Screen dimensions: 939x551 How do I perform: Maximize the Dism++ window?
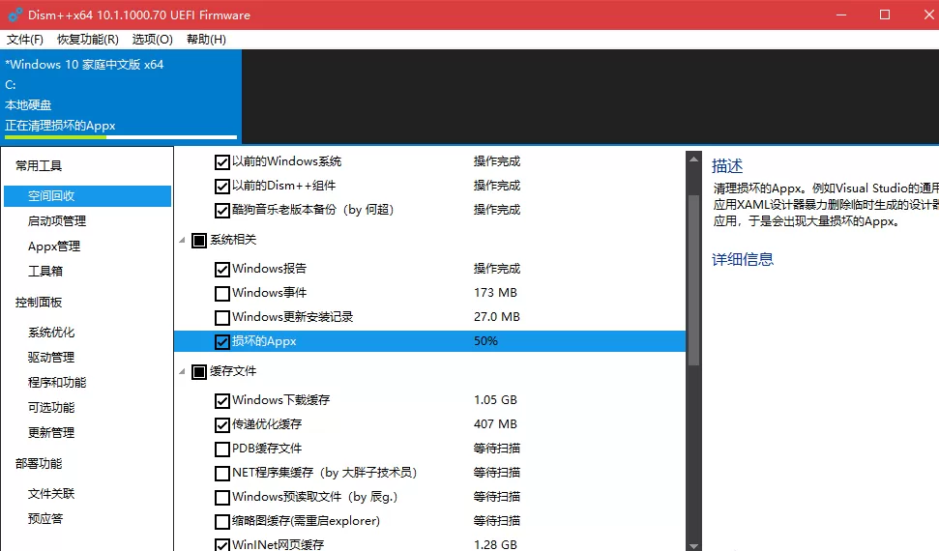[x=885, y=14]
